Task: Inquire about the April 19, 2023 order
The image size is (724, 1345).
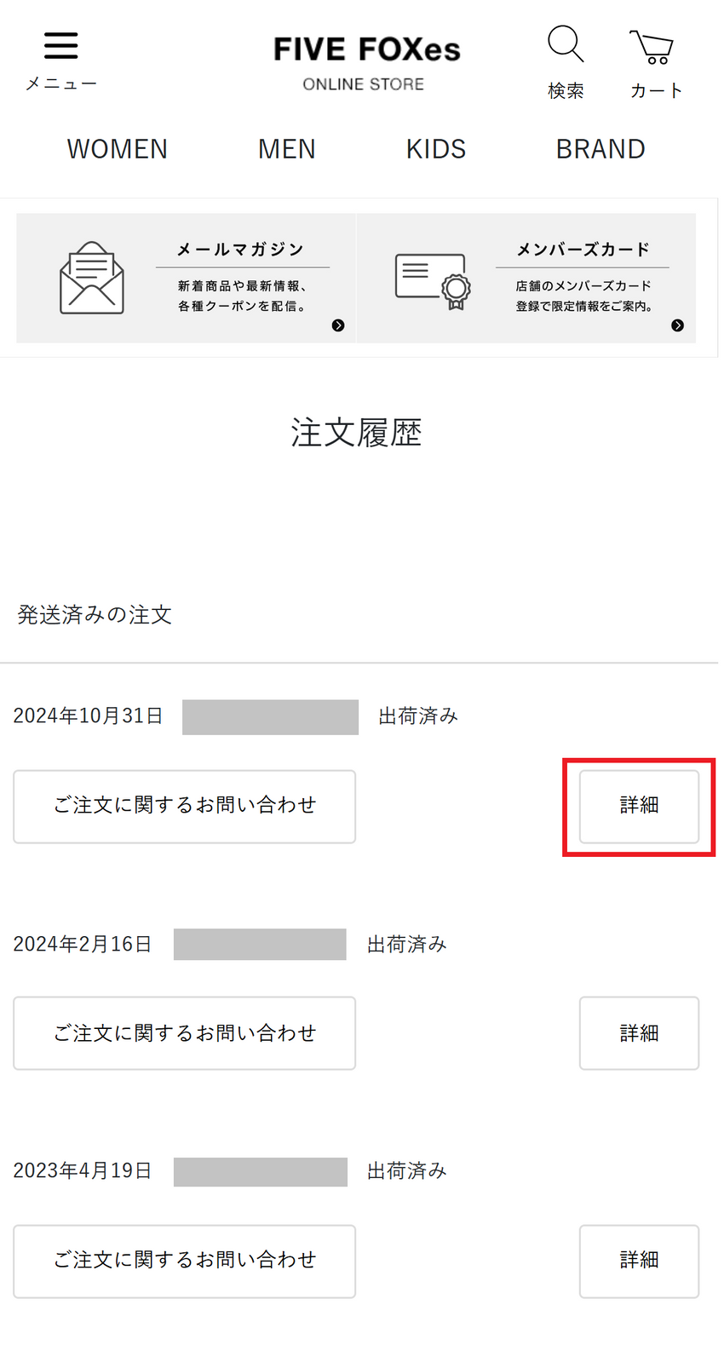Action: (184, 1261)
